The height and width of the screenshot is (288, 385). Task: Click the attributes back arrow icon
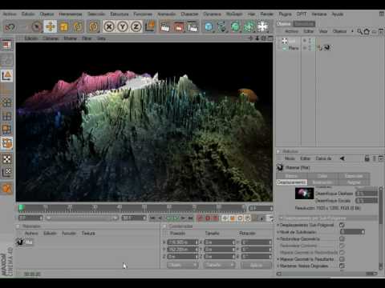click(x=342, y=158)
